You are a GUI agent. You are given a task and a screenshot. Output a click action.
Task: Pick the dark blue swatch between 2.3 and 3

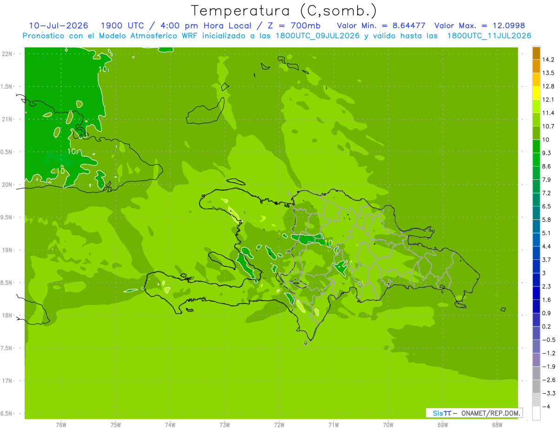(x=536, y=279)
